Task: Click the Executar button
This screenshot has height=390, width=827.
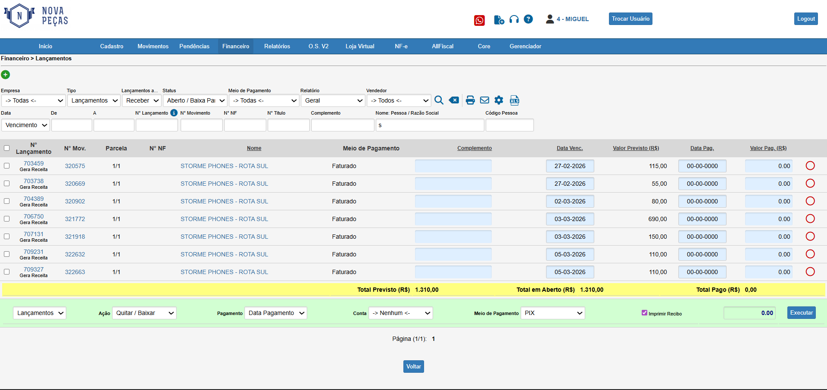Action: [x=801, y=313]
